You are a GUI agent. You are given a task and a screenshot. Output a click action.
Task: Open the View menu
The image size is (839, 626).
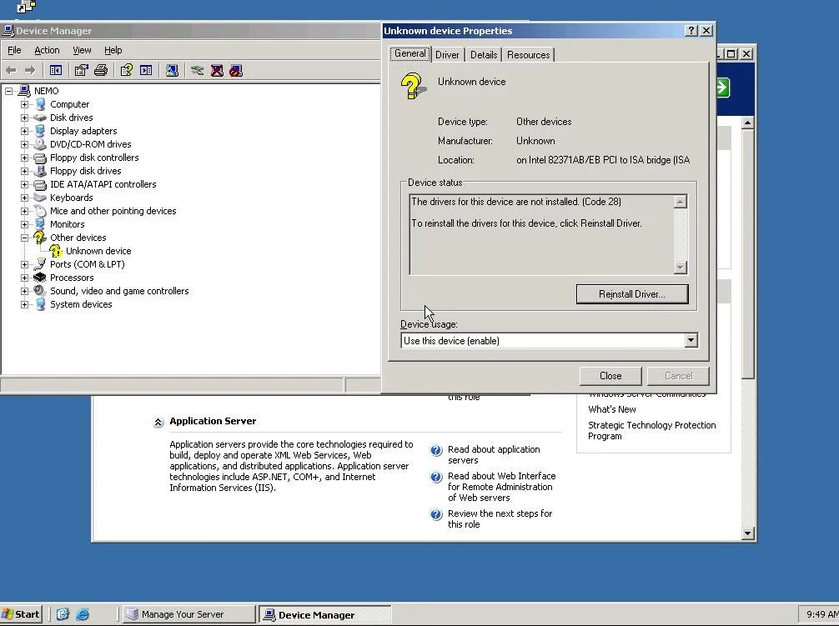(82, 50)
